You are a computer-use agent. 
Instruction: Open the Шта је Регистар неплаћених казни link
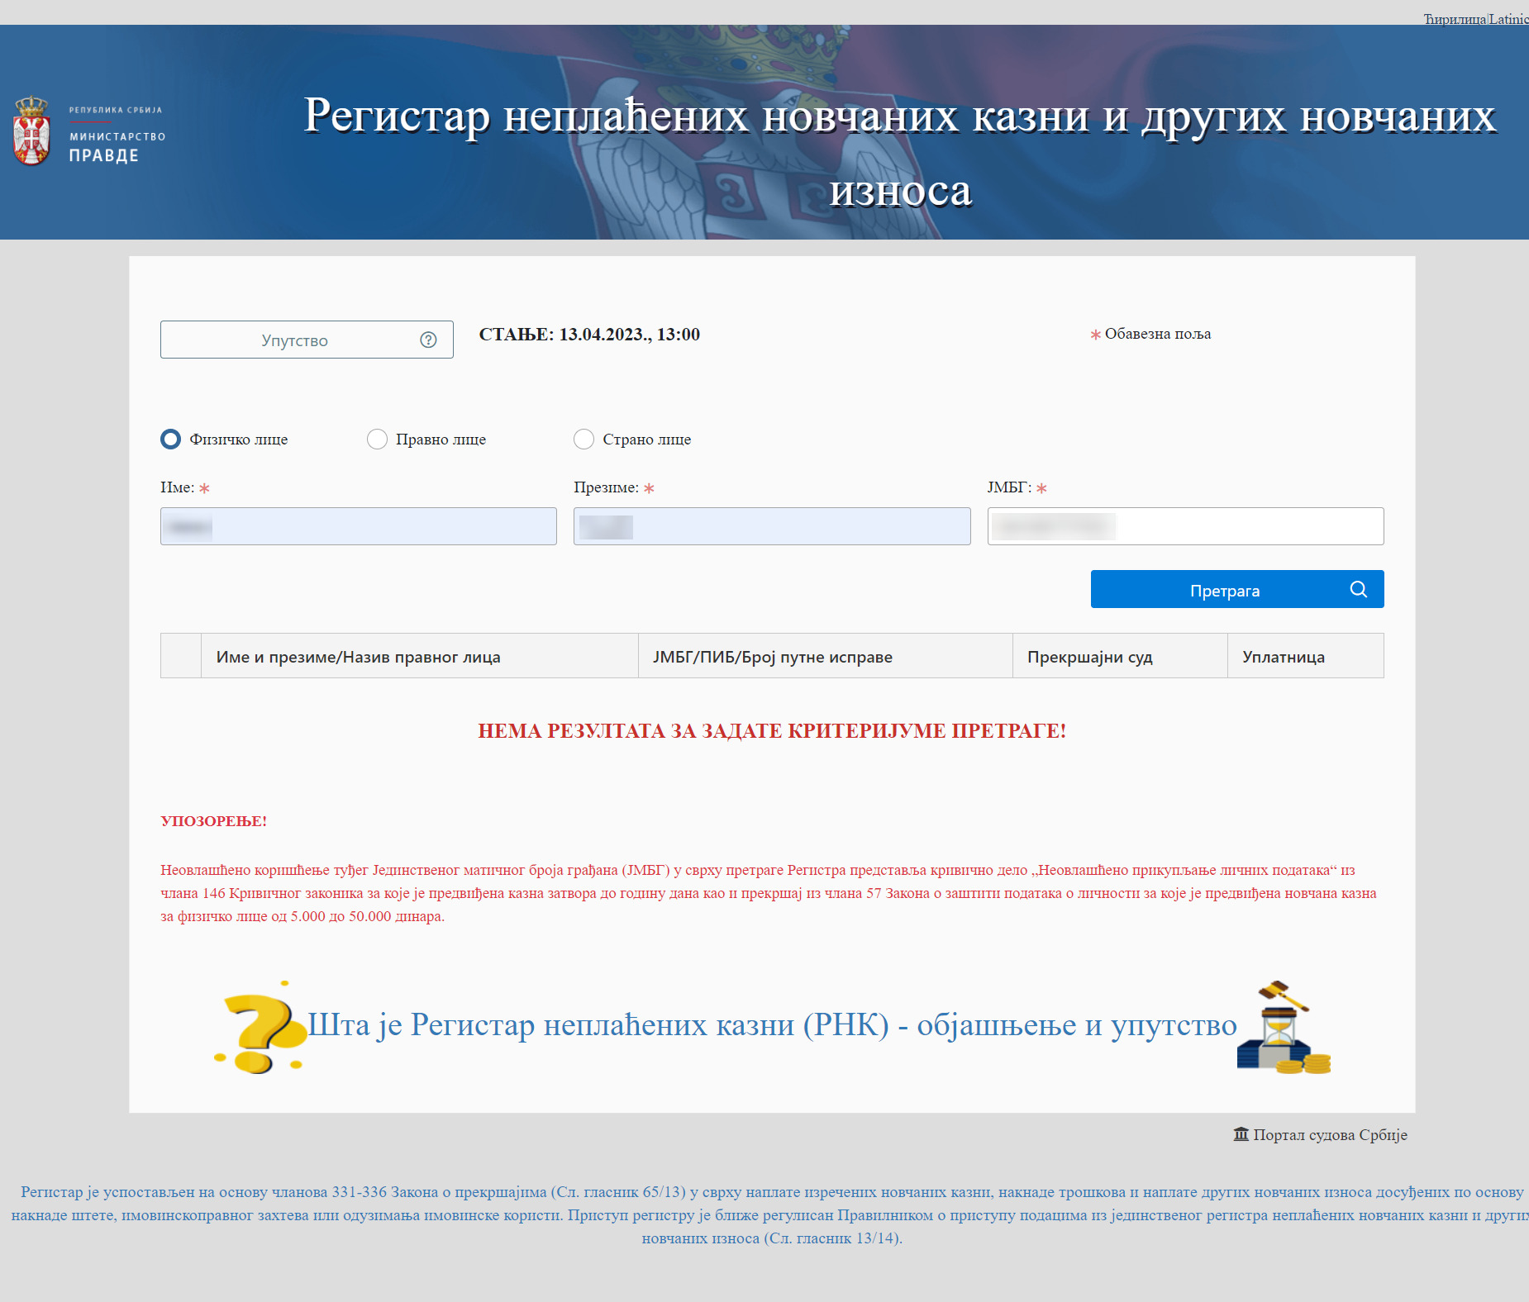coord(772,1025)
